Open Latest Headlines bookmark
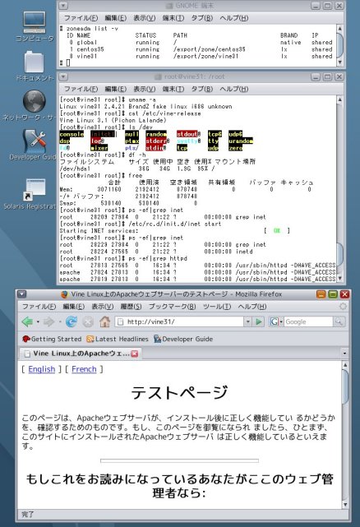360x527 pixels. point(118,339)
